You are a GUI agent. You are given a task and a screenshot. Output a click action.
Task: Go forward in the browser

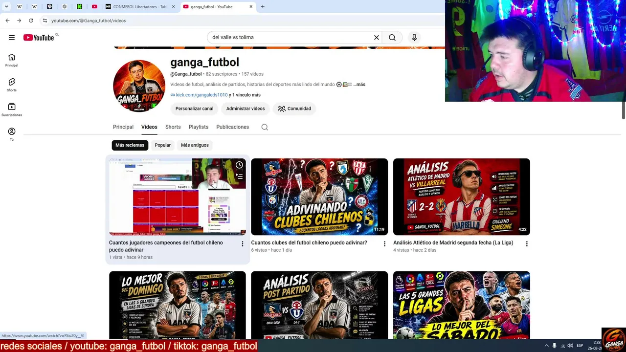[19, 21]
